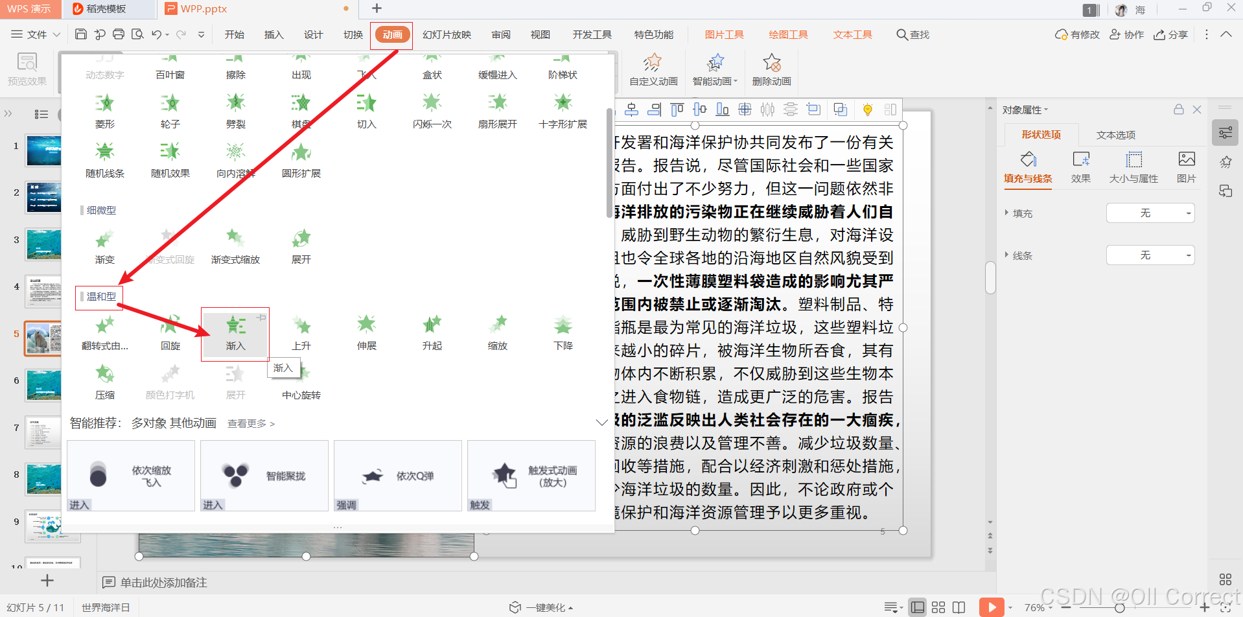This screenshot has height=617, width=1243.
Task: Select the 菱形 animation effect
Action: point(104,111)
